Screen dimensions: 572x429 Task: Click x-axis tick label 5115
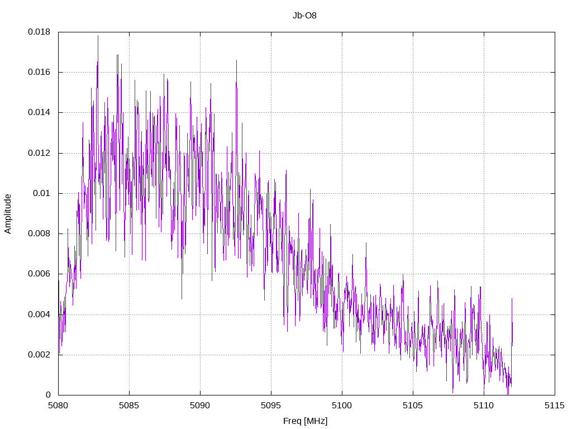pyautogui.click(x=555, y=406)
